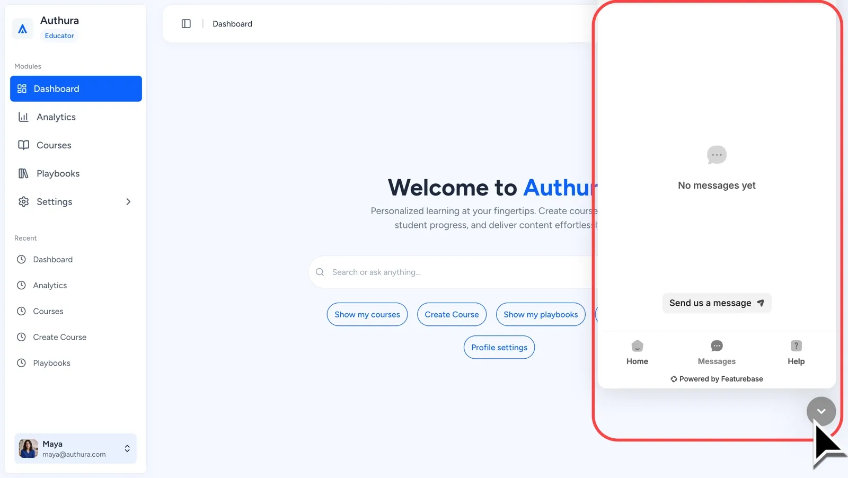The width and height of the screenshot is (848, 478).
Task: Click the no-messages speech bubble icon
Action: [x=717, y=155]
